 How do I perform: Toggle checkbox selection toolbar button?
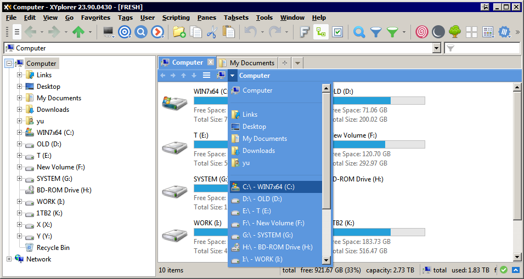click(337, 32)
